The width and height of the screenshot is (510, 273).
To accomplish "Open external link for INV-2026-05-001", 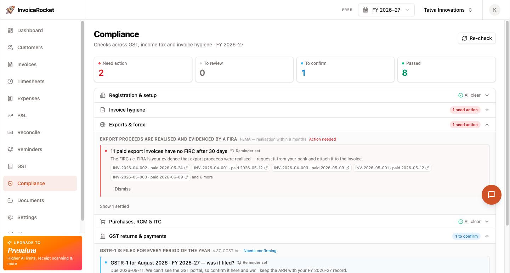I will click(x=427, y=168).
